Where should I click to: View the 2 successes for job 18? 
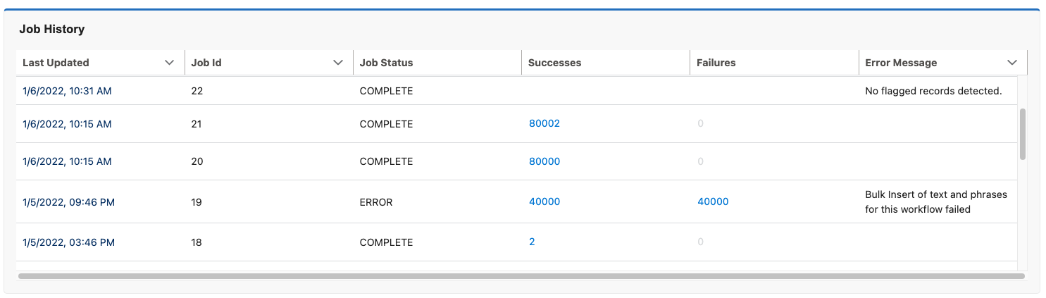pyautogui.click(x=532, y=242)
